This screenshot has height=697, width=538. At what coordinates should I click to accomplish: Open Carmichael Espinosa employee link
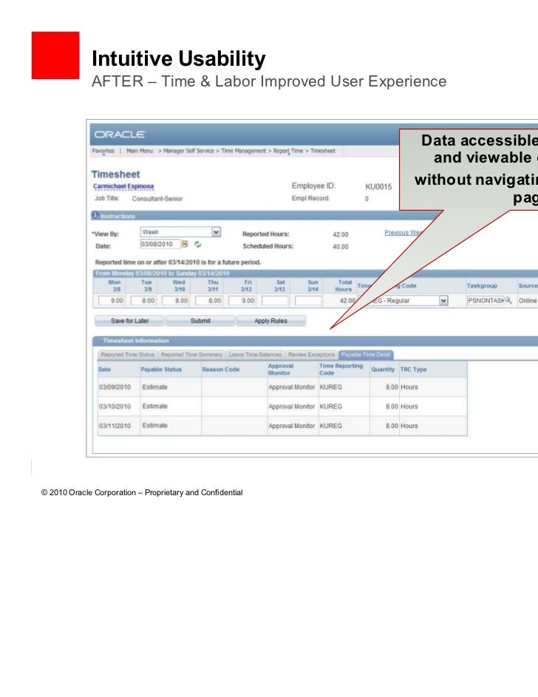pos(123,186)
